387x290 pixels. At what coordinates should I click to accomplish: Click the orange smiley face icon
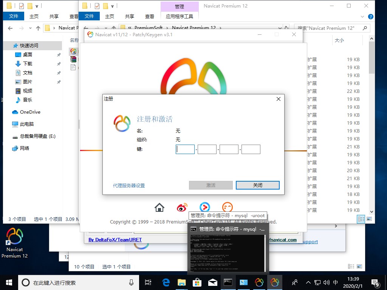click(x=227, y=207)
